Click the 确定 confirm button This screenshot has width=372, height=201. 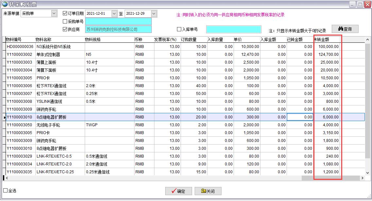[x=178, y=191]
